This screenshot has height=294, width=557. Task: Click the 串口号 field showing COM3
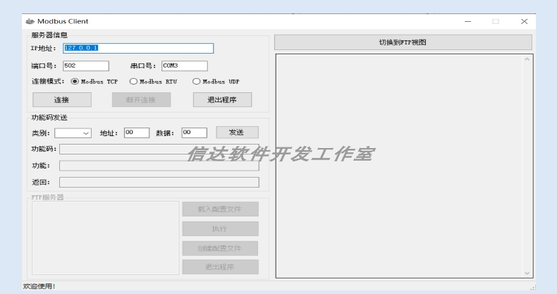(x=185, y=66)
